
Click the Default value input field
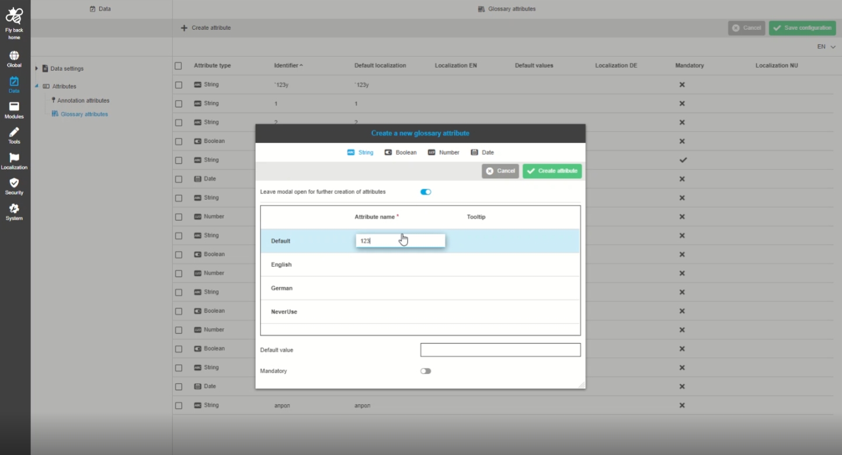[500, 350]
